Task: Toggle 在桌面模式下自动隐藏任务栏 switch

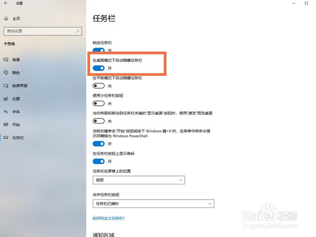Action: pyautogui.click(x=98, y=68)
